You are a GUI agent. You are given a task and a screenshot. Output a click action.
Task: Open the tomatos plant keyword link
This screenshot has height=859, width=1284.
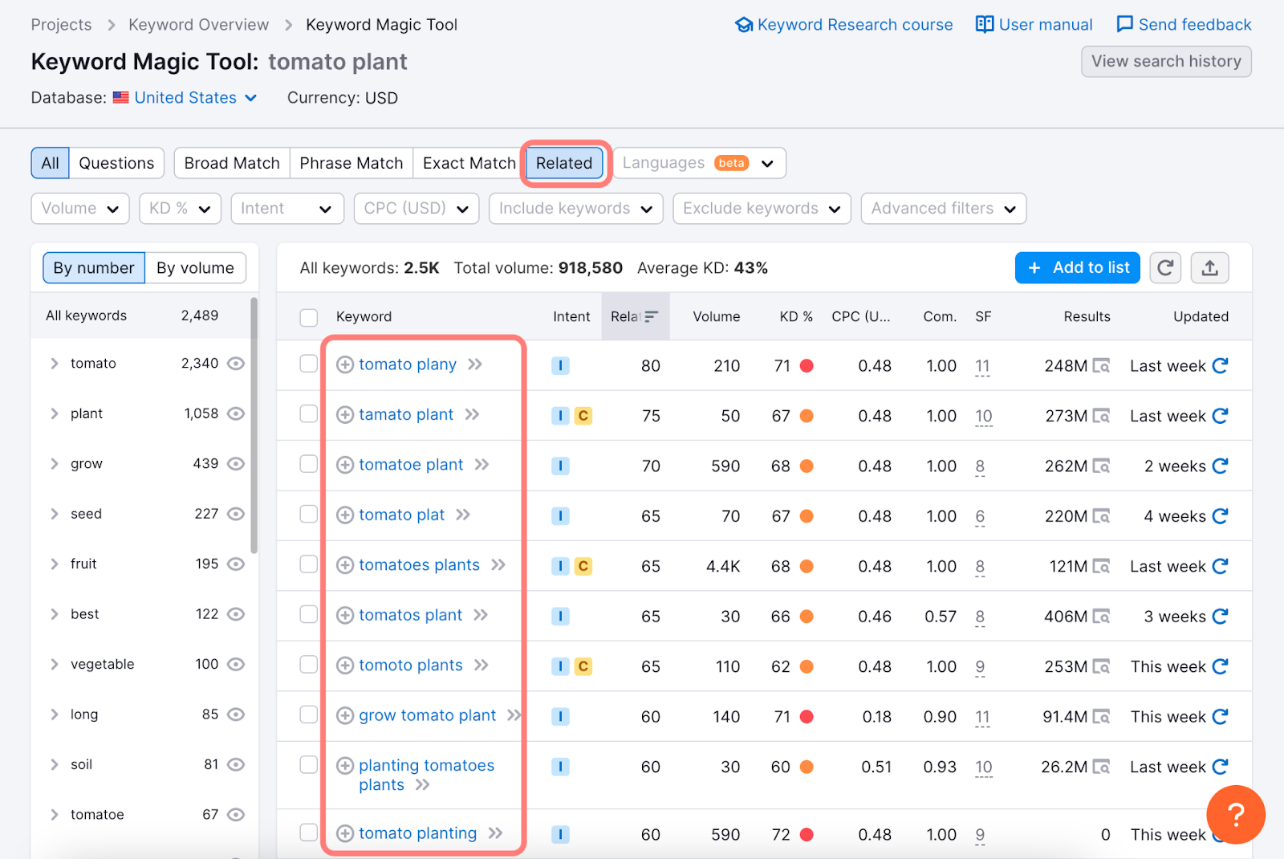point(410,615)
